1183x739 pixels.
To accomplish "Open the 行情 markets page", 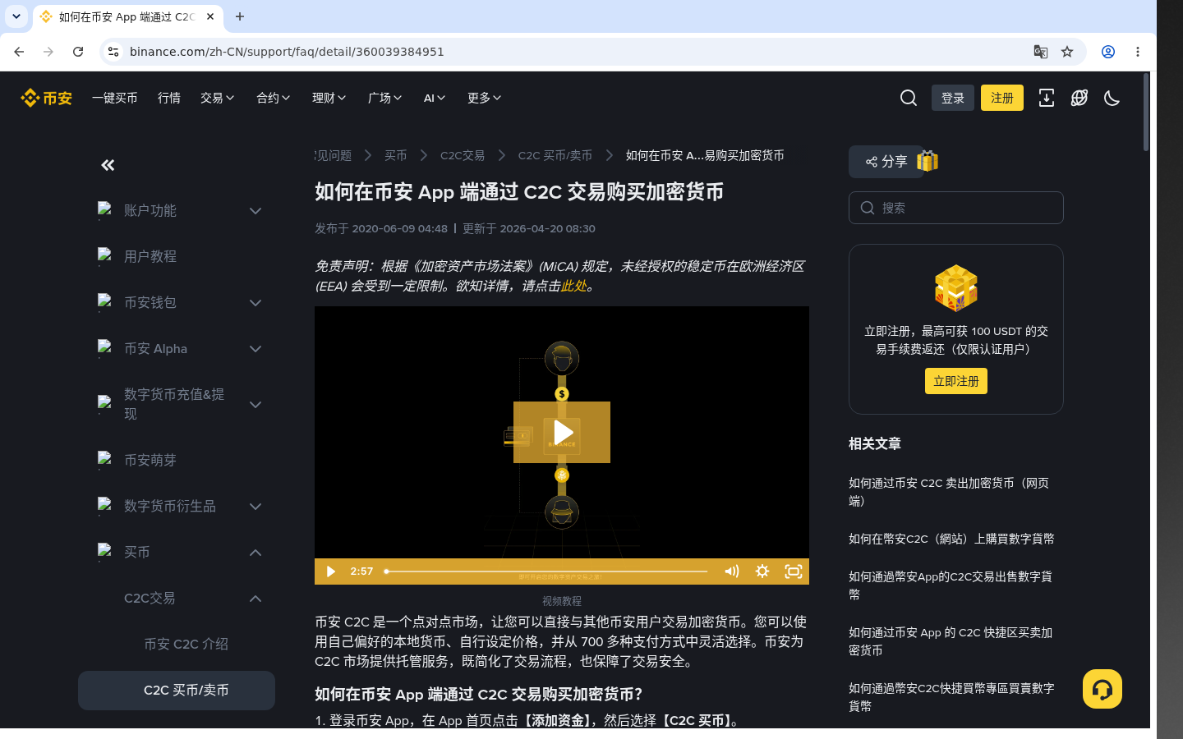I will [x=169, y=98].
